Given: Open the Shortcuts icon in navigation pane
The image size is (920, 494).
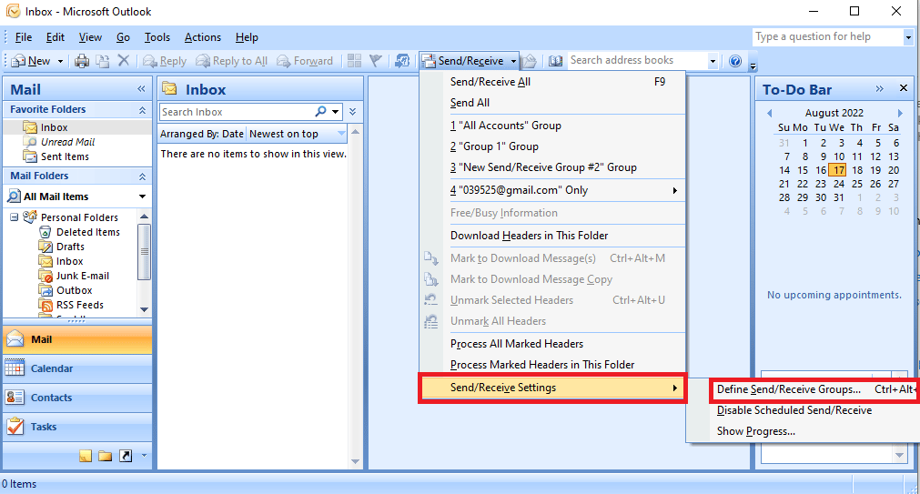Looking at the screenshot, I should [x=126, y=456].
